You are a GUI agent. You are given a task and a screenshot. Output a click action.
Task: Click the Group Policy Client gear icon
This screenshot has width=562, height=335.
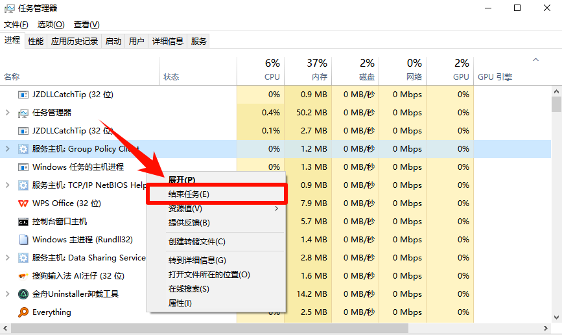tap(23, 149)
